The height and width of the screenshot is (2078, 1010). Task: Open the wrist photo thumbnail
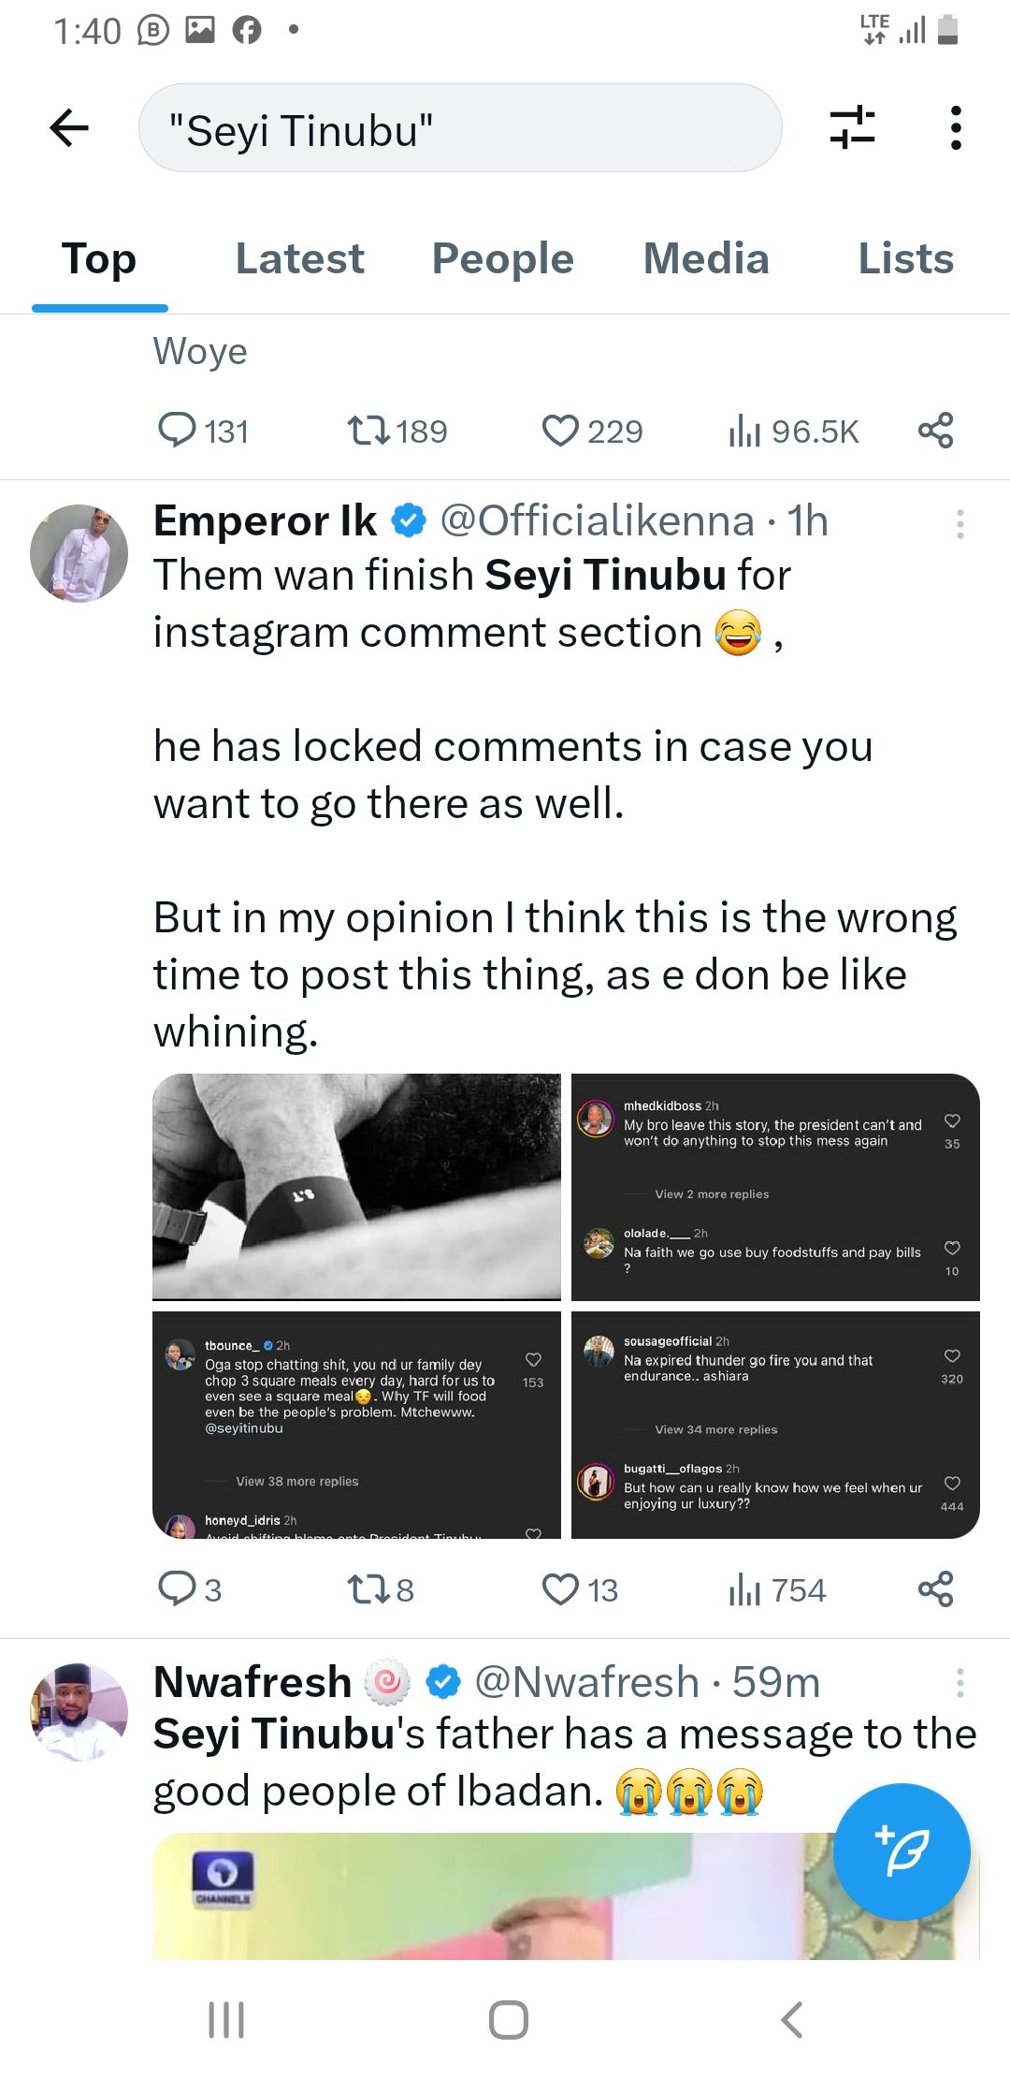tap(356, 1187)
